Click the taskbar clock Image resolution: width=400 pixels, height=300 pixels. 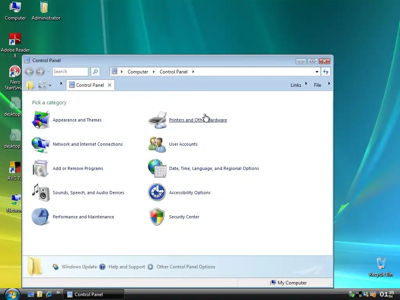click(387, 294)
